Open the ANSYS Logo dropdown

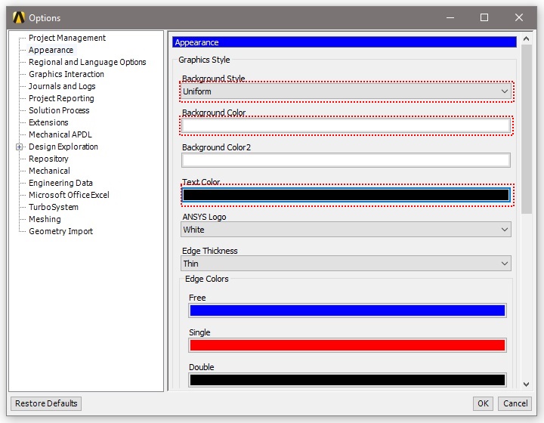(346, 230)
